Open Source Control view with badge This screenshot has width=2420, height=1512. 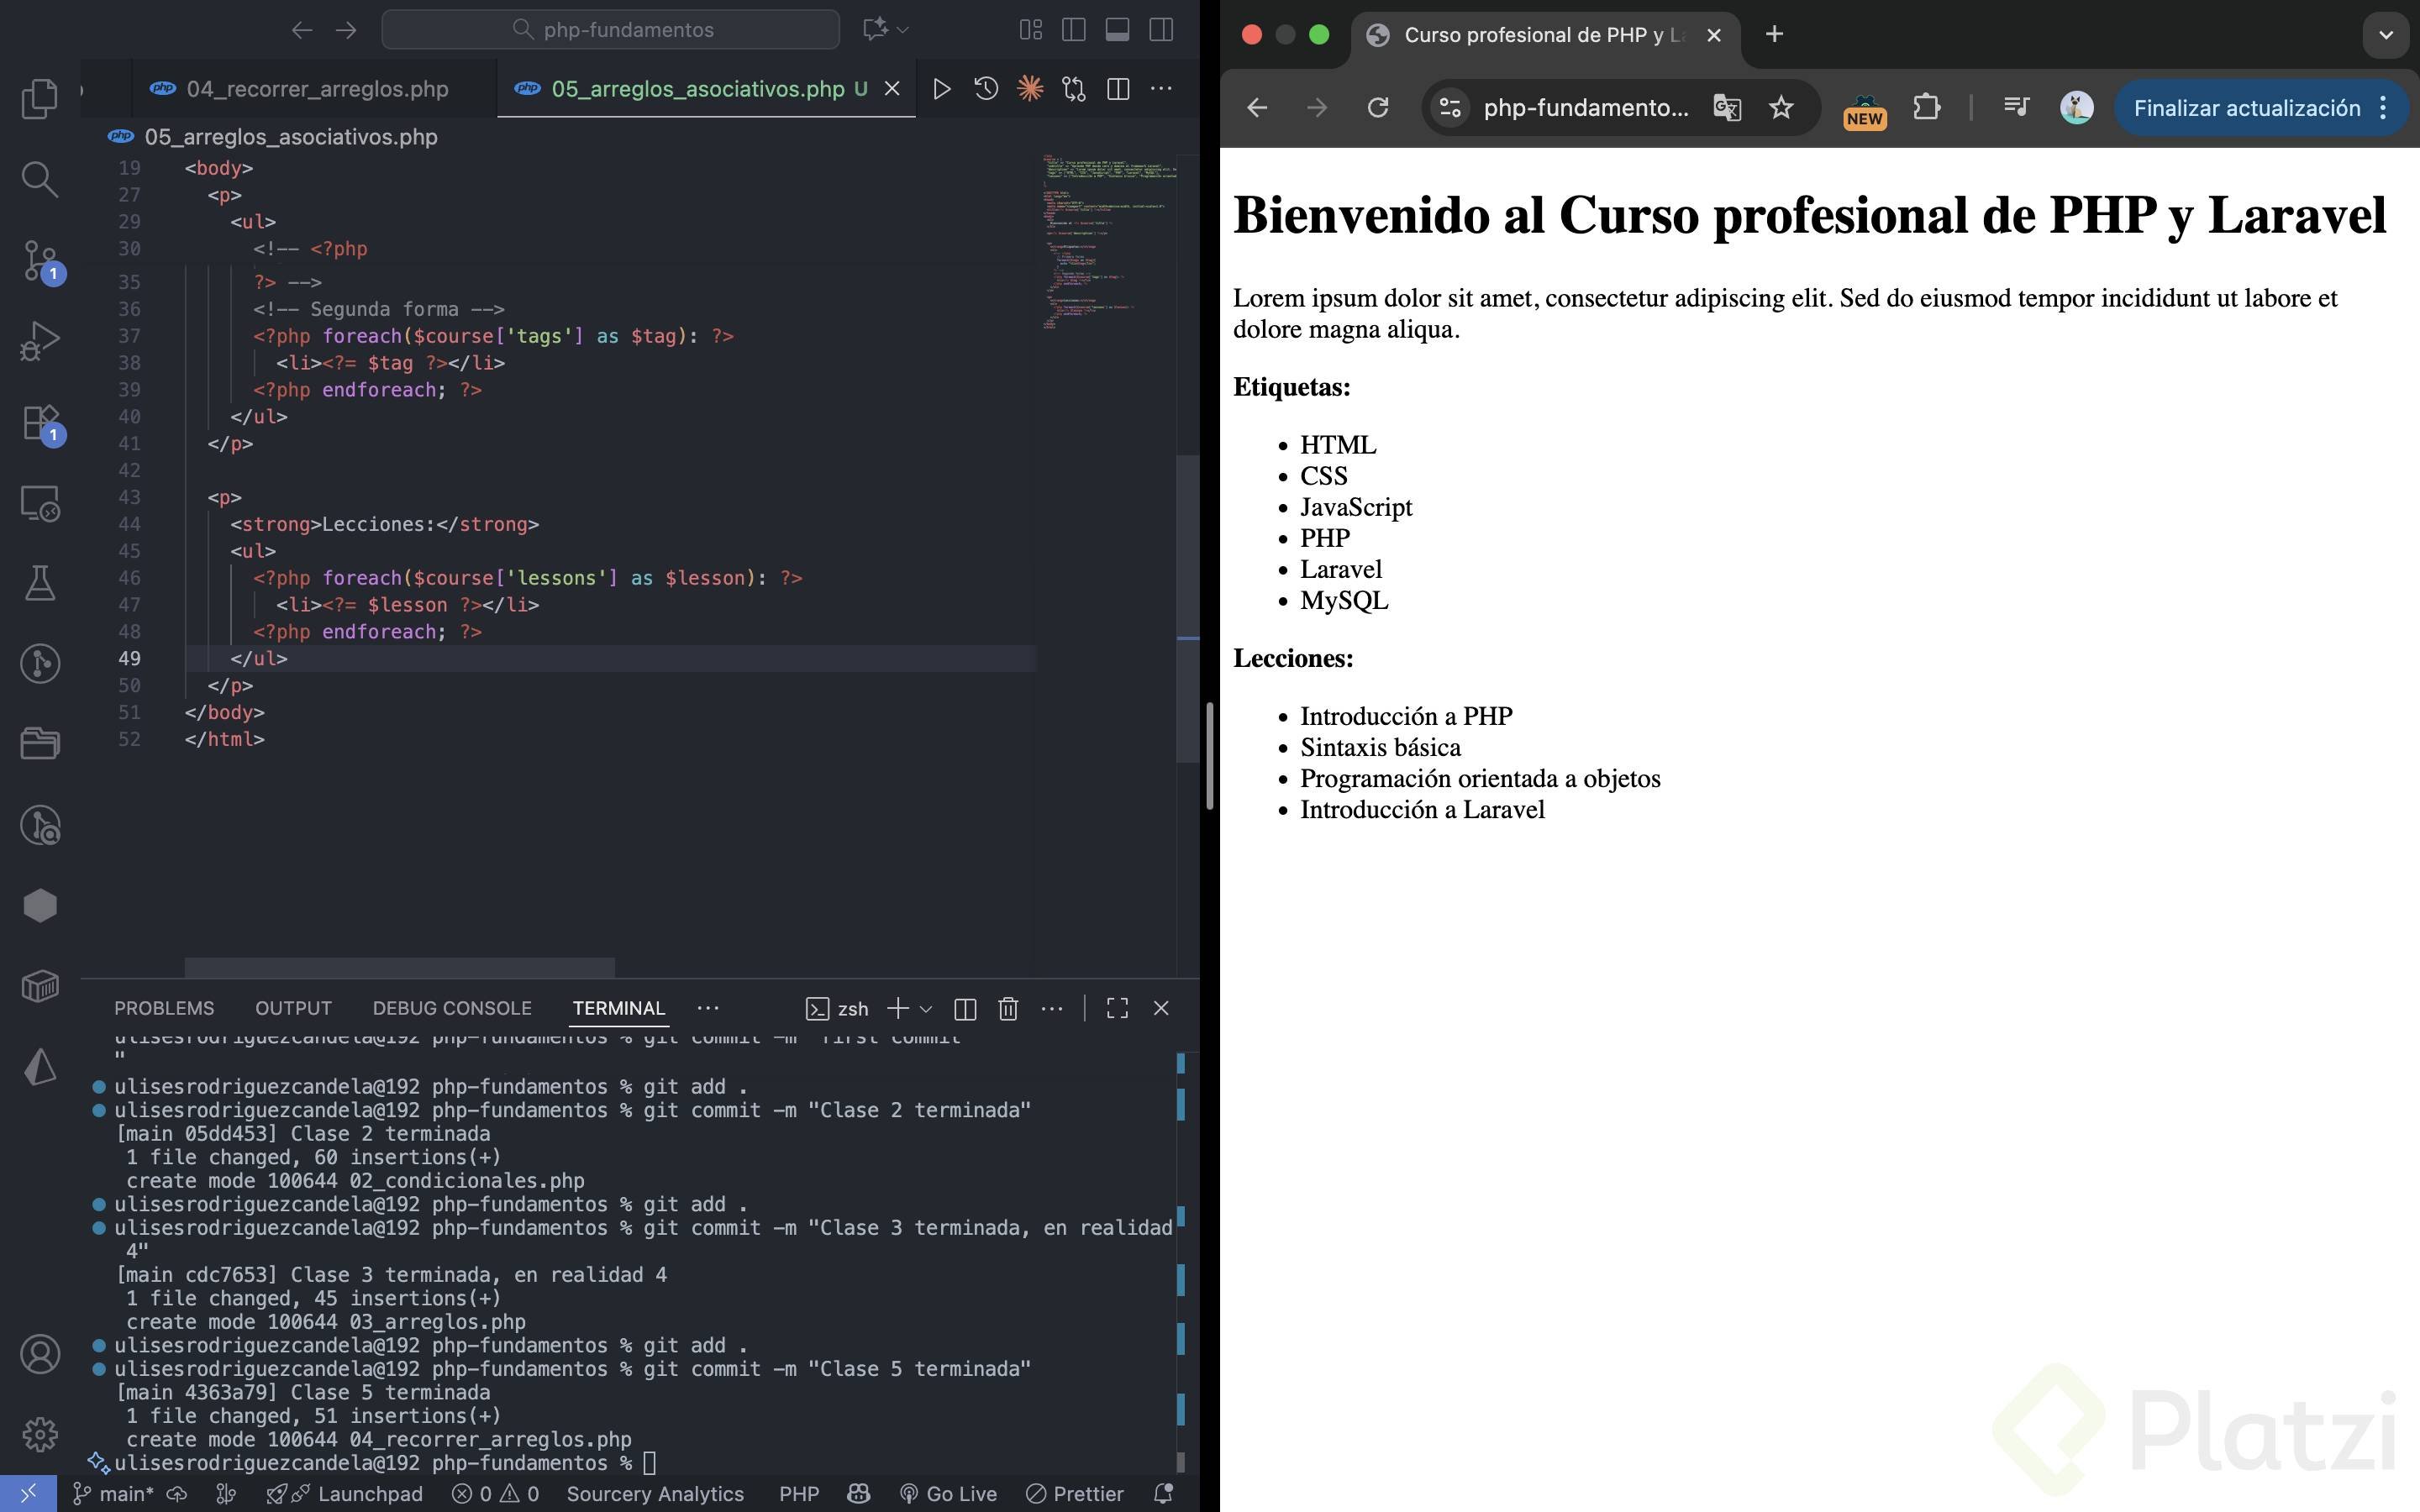39,260
